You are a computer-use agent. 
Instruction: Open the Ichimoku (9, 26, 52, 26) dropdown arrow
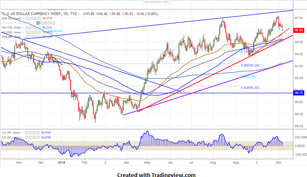(33, 23)
